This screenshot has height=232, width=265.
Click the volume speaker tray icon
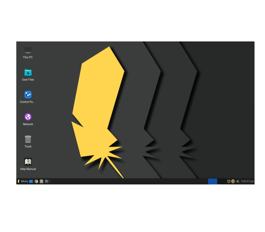pos(238,181)
